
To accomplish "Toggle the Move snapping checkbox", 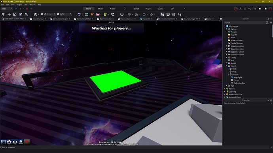I will (x=42, y=14).
